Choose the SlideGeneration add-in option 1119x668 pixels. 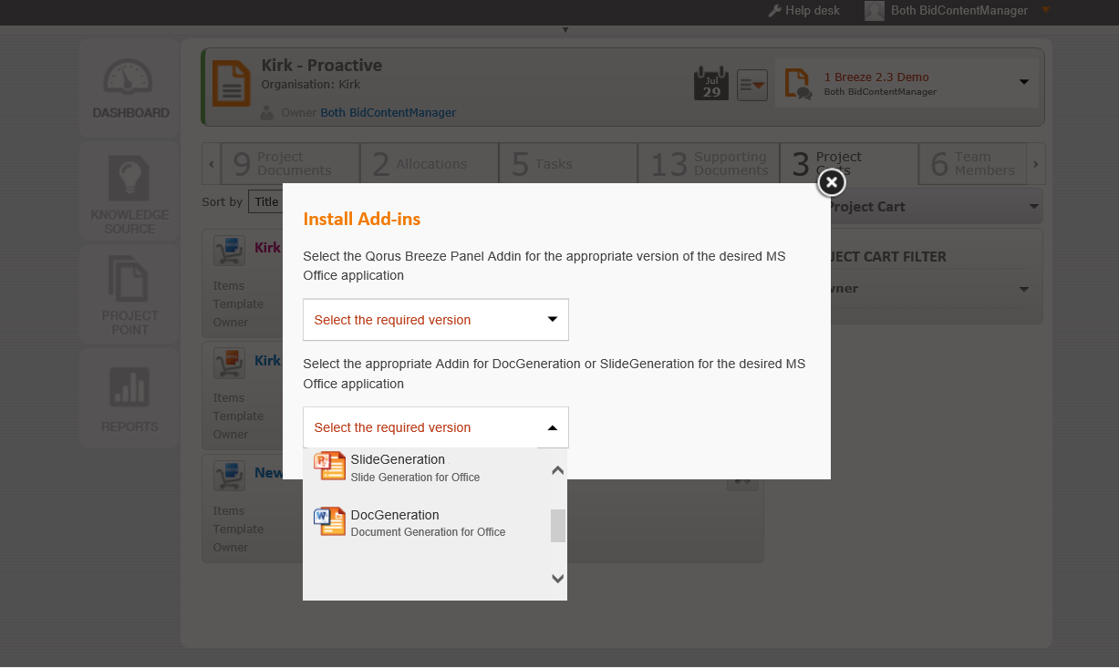tap(428, 467)
